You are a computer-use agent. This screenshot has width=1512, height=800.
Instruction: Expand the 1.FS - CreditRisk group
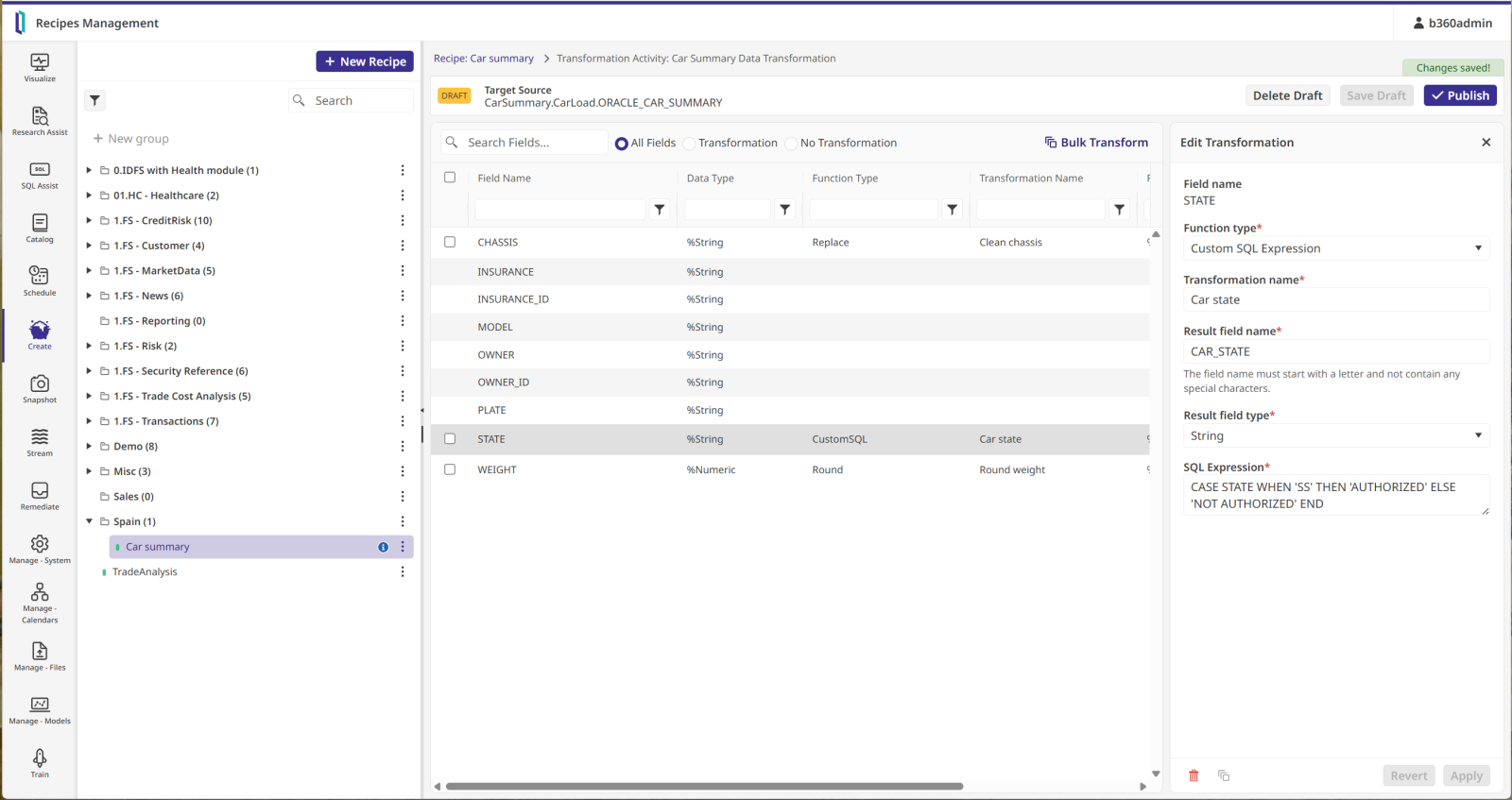pyautogui.click(x=89, y=220)
